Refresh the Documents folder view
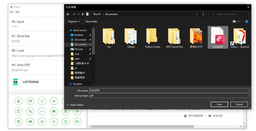This screenshot has width=256, height=131. click(203, 14)
